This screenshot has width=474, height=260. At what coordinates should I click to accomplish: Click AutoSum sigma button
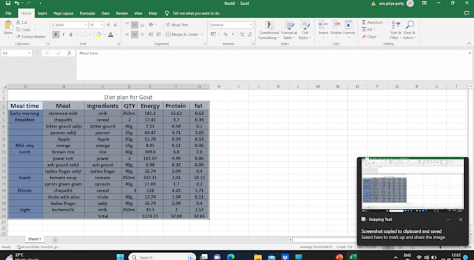[x=372, y=22]
